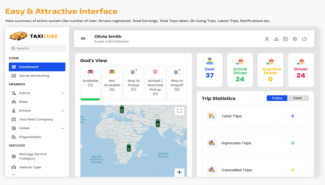This screenshot has width=325, height=185.
Task: Select Taxi Fleet Company menu item
Action: coord(36,119)
